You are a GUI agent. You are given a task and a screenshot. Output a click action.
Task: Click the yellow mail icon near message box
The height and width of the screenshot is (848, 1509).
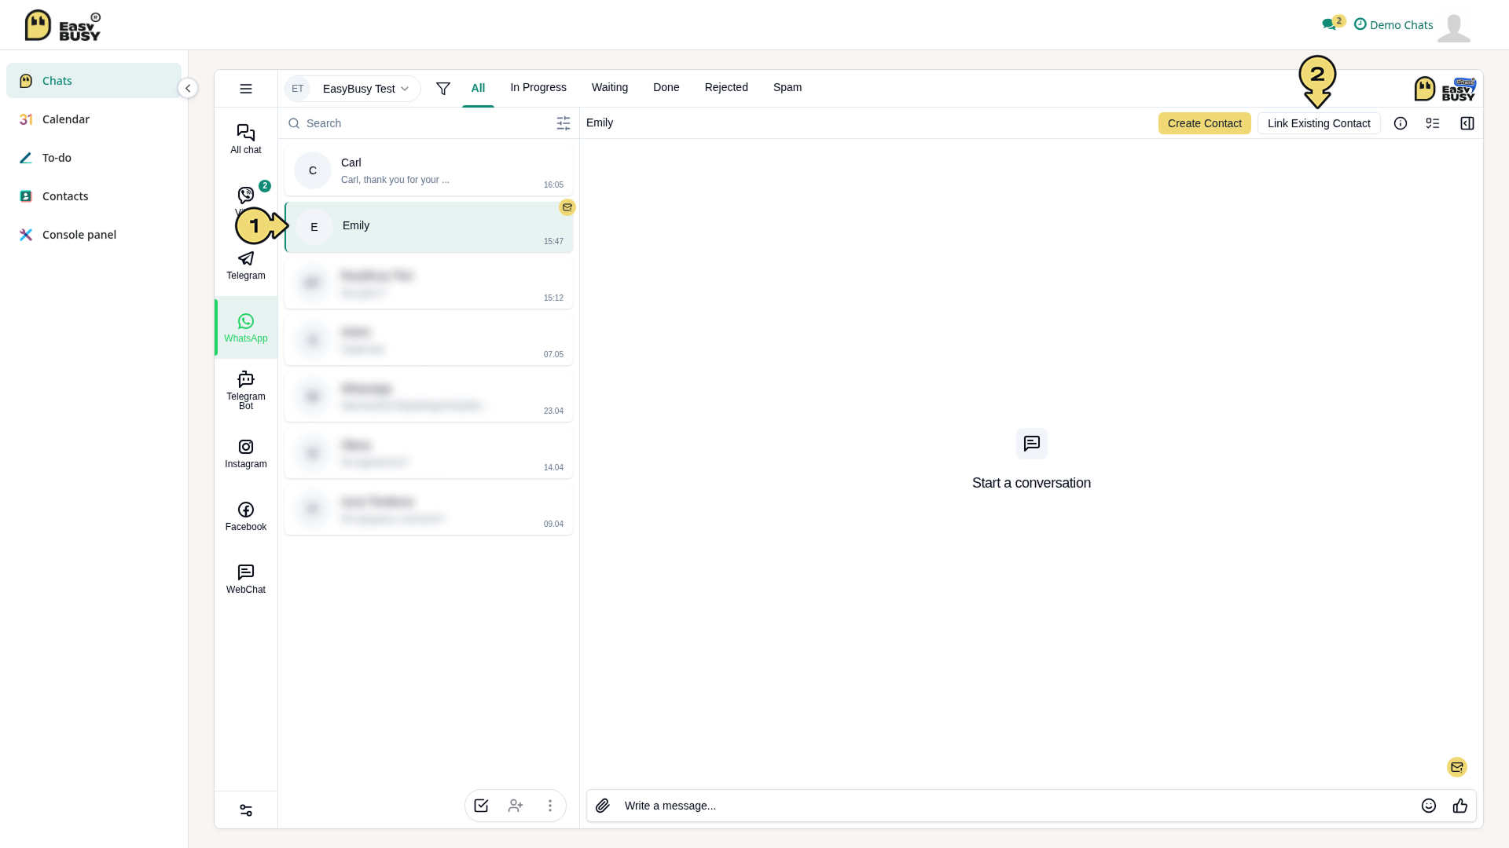pyautogui.click(x=1457, y=767)
